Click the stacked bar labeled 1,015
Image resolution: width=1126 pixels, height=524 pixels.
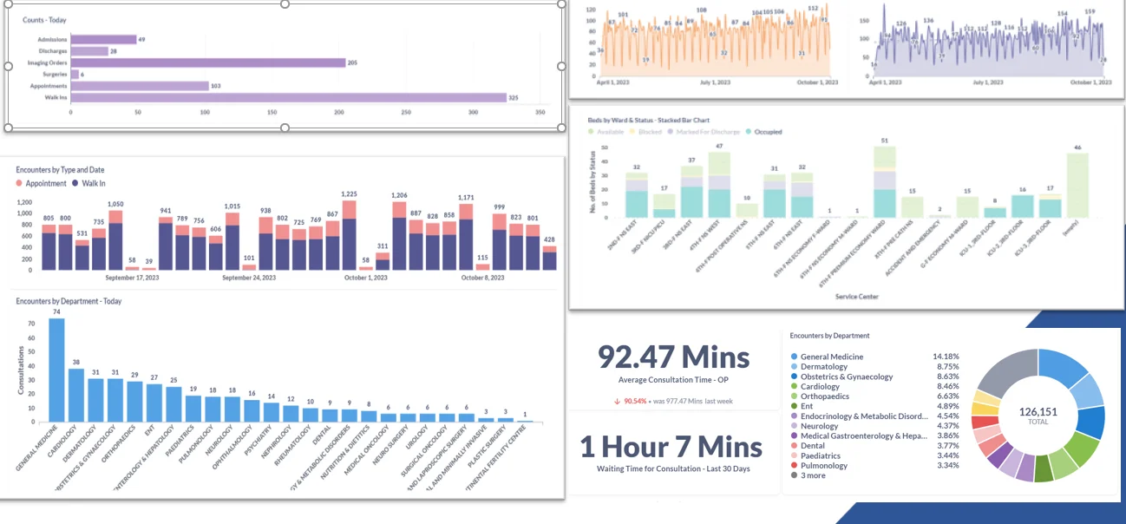(x=232, y=241)
